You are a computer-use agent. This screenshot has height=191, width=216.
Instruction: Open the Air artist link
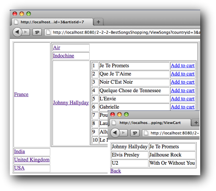57,48
